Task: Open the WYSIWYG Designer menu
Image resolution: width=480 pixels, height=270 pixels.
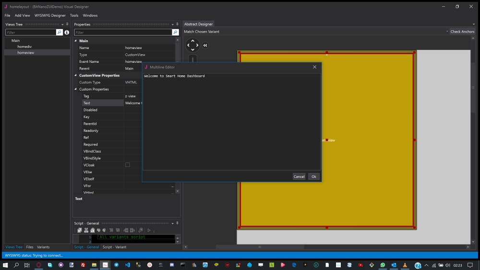Action: coord(50,15)
